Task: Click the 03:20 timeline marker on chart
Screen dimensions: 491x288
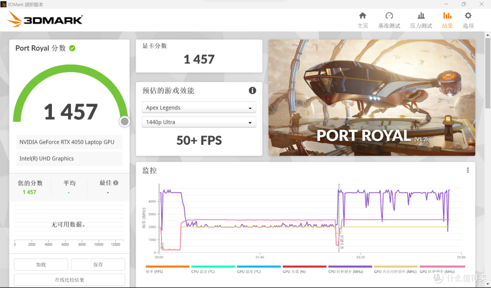Action: click(x=361, y=257)
